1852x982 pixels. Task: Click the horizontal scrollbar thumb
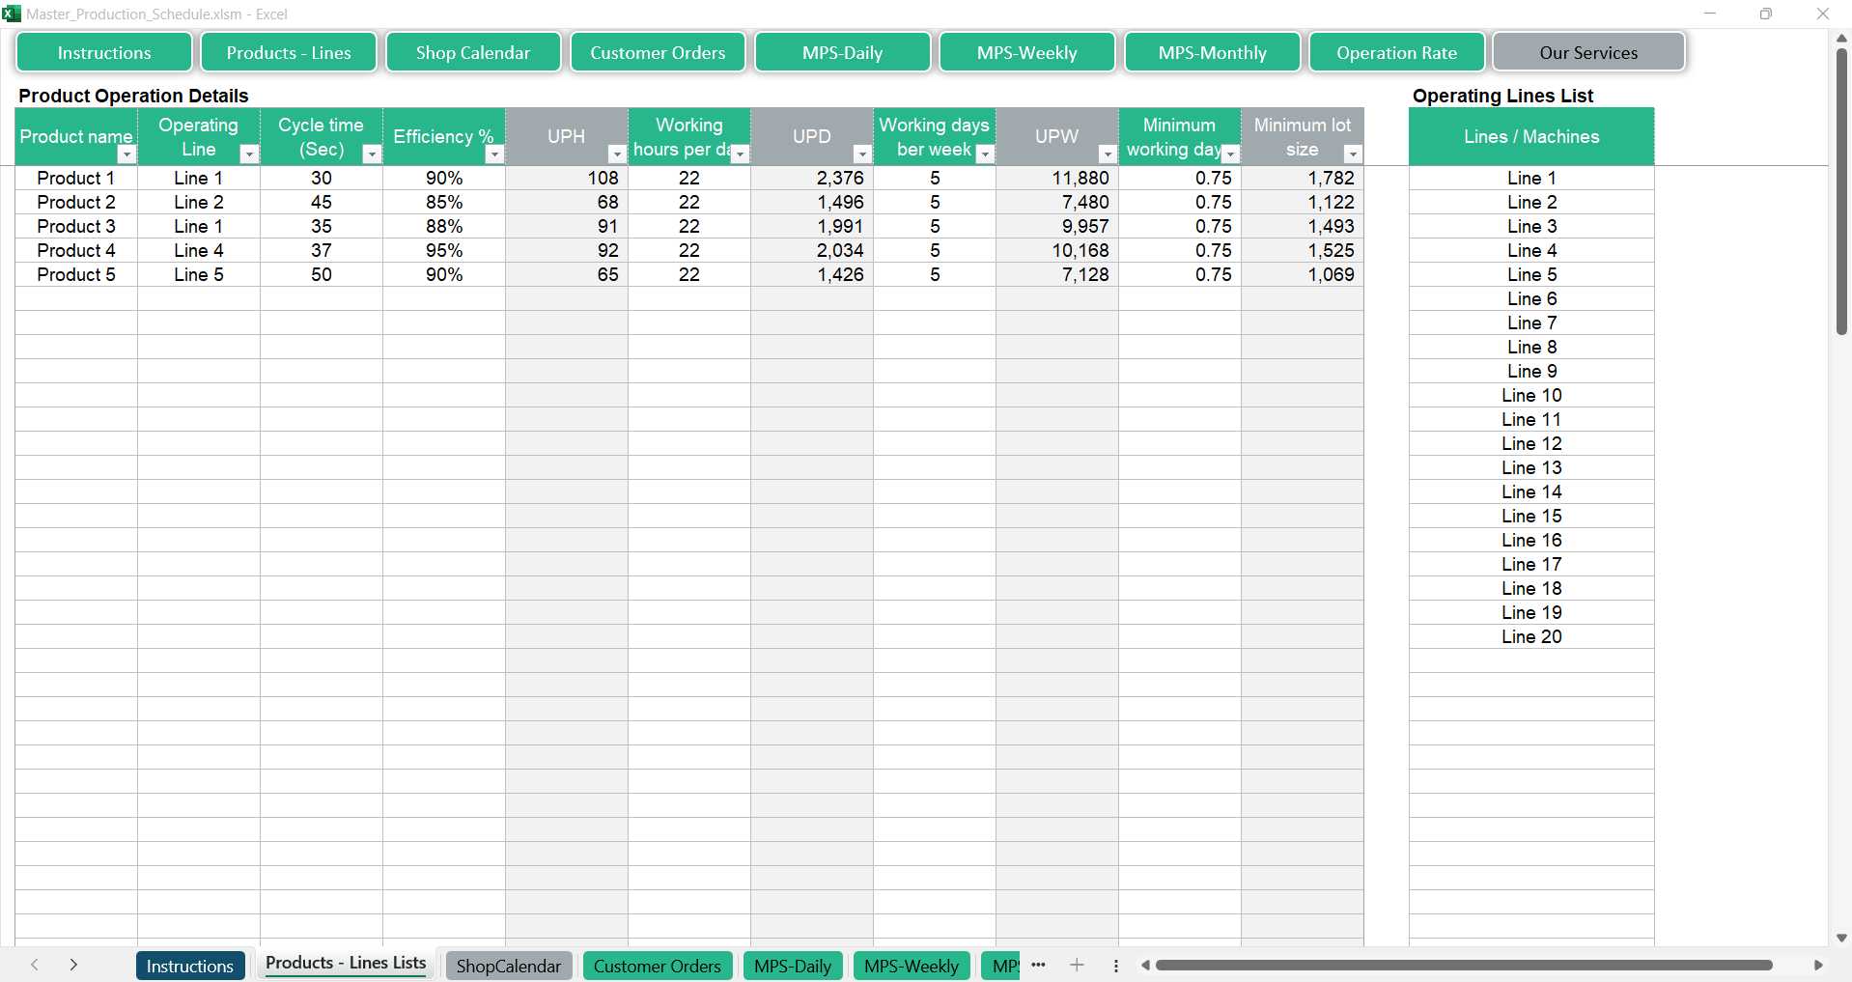(1463, 965)
